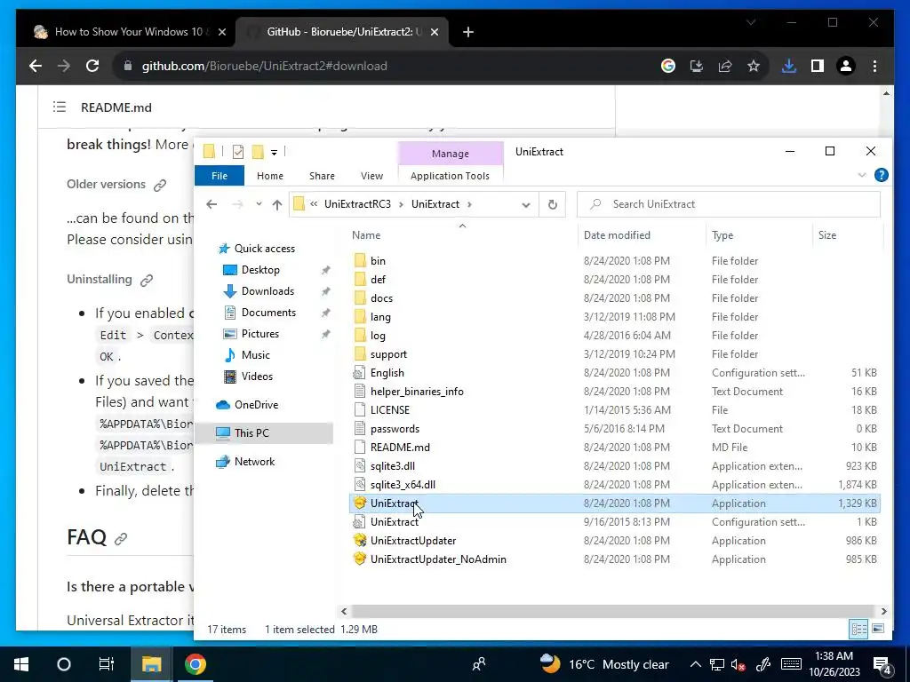Open the File menu in Explorer
910x682 pixels.
pyautogui.click(x=220, y=176)
